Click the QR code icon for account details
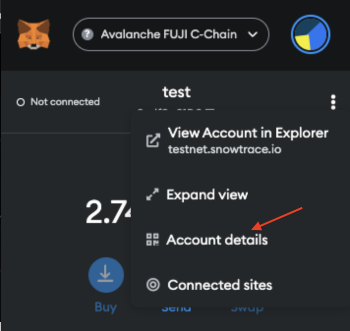Viewport: 350px width, 331px height. pyautogui.click(x=152, y=240)
